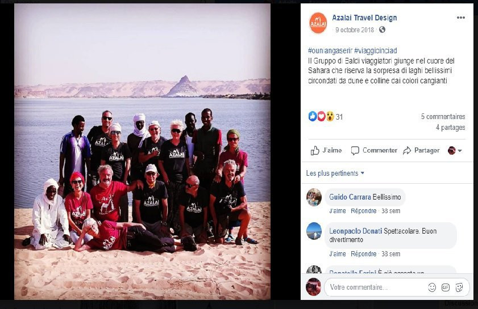Image resolution: width=478 pixels, height=309 pixels.
Task: Open the sticker picker in comment box
Action: pos(459,287)
